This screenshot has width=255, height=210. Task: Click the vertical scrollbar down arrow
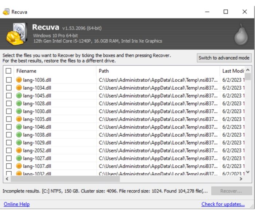(x=248, y=172)
